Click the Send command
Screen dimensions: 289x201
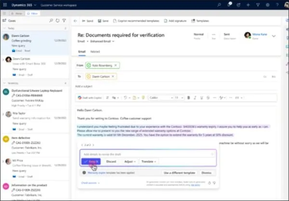tap(88, 21)
